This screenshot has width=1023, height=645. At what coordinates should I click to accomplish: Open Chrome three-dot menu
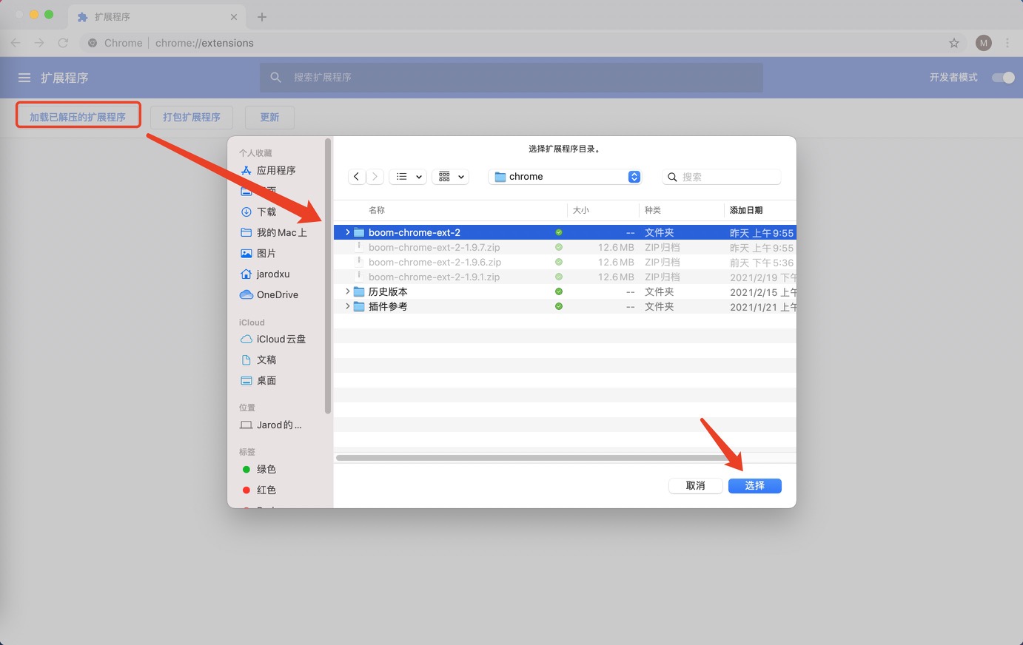point(1007,43)
